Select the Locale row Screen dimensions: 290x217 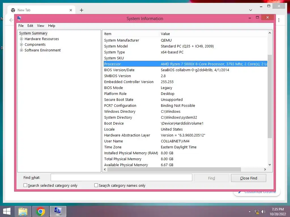click(x=185, y=129)
